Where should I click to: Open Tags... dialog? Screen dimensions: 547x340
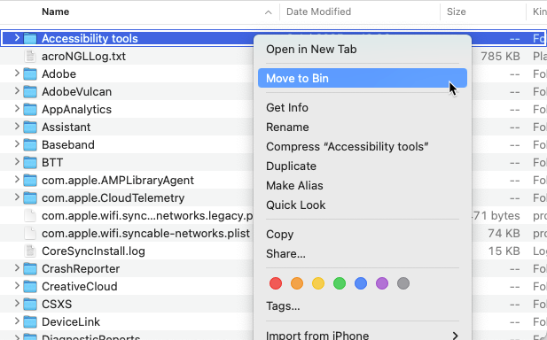pyautogui.click(x=283, y=306)
